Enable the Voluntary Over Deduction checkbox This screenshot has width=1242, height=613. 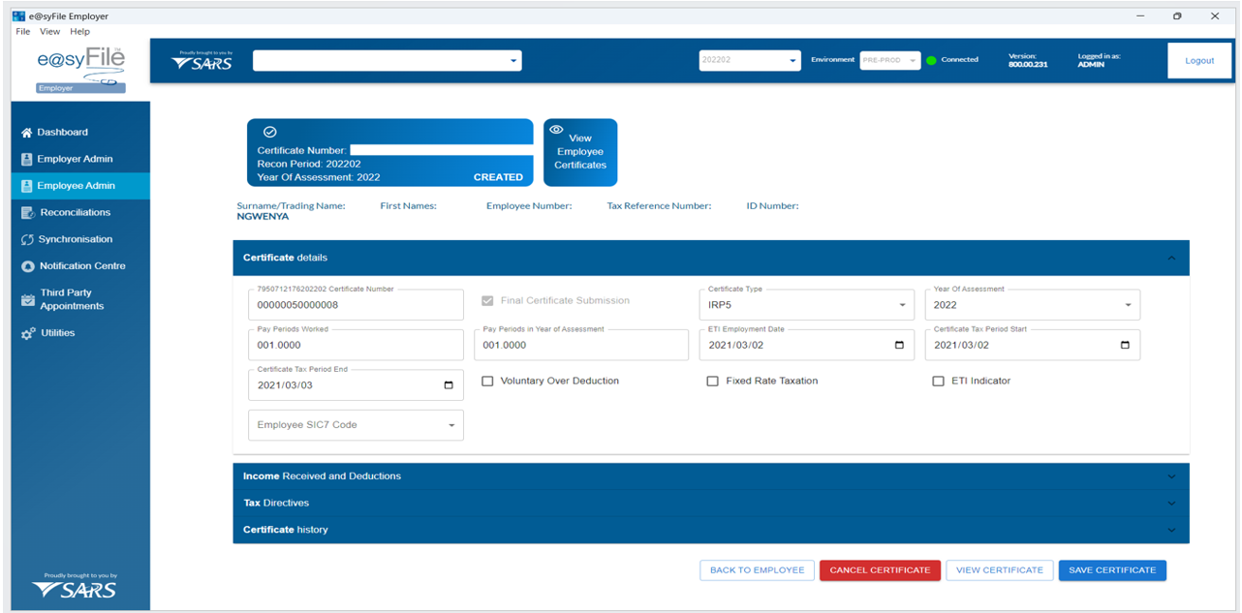pyautogui.click(x=488, y=382)
